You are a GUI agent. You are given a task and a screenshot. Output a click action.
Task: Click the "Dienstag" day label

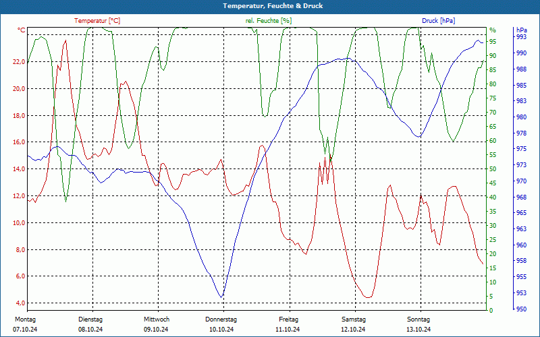coord(90,319)
